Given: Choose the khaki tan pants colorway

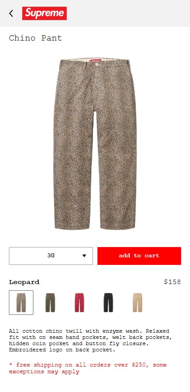Looking at the screenshot, I should coord(137,302).
